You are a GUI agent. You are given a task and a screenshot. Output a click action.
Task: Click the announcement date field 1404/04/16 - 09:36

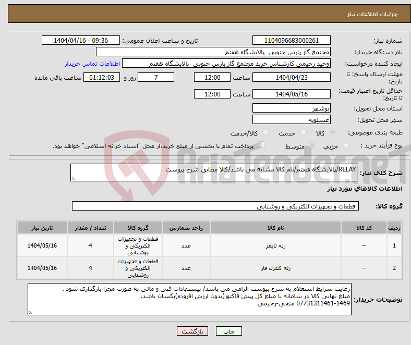[81, 40]
